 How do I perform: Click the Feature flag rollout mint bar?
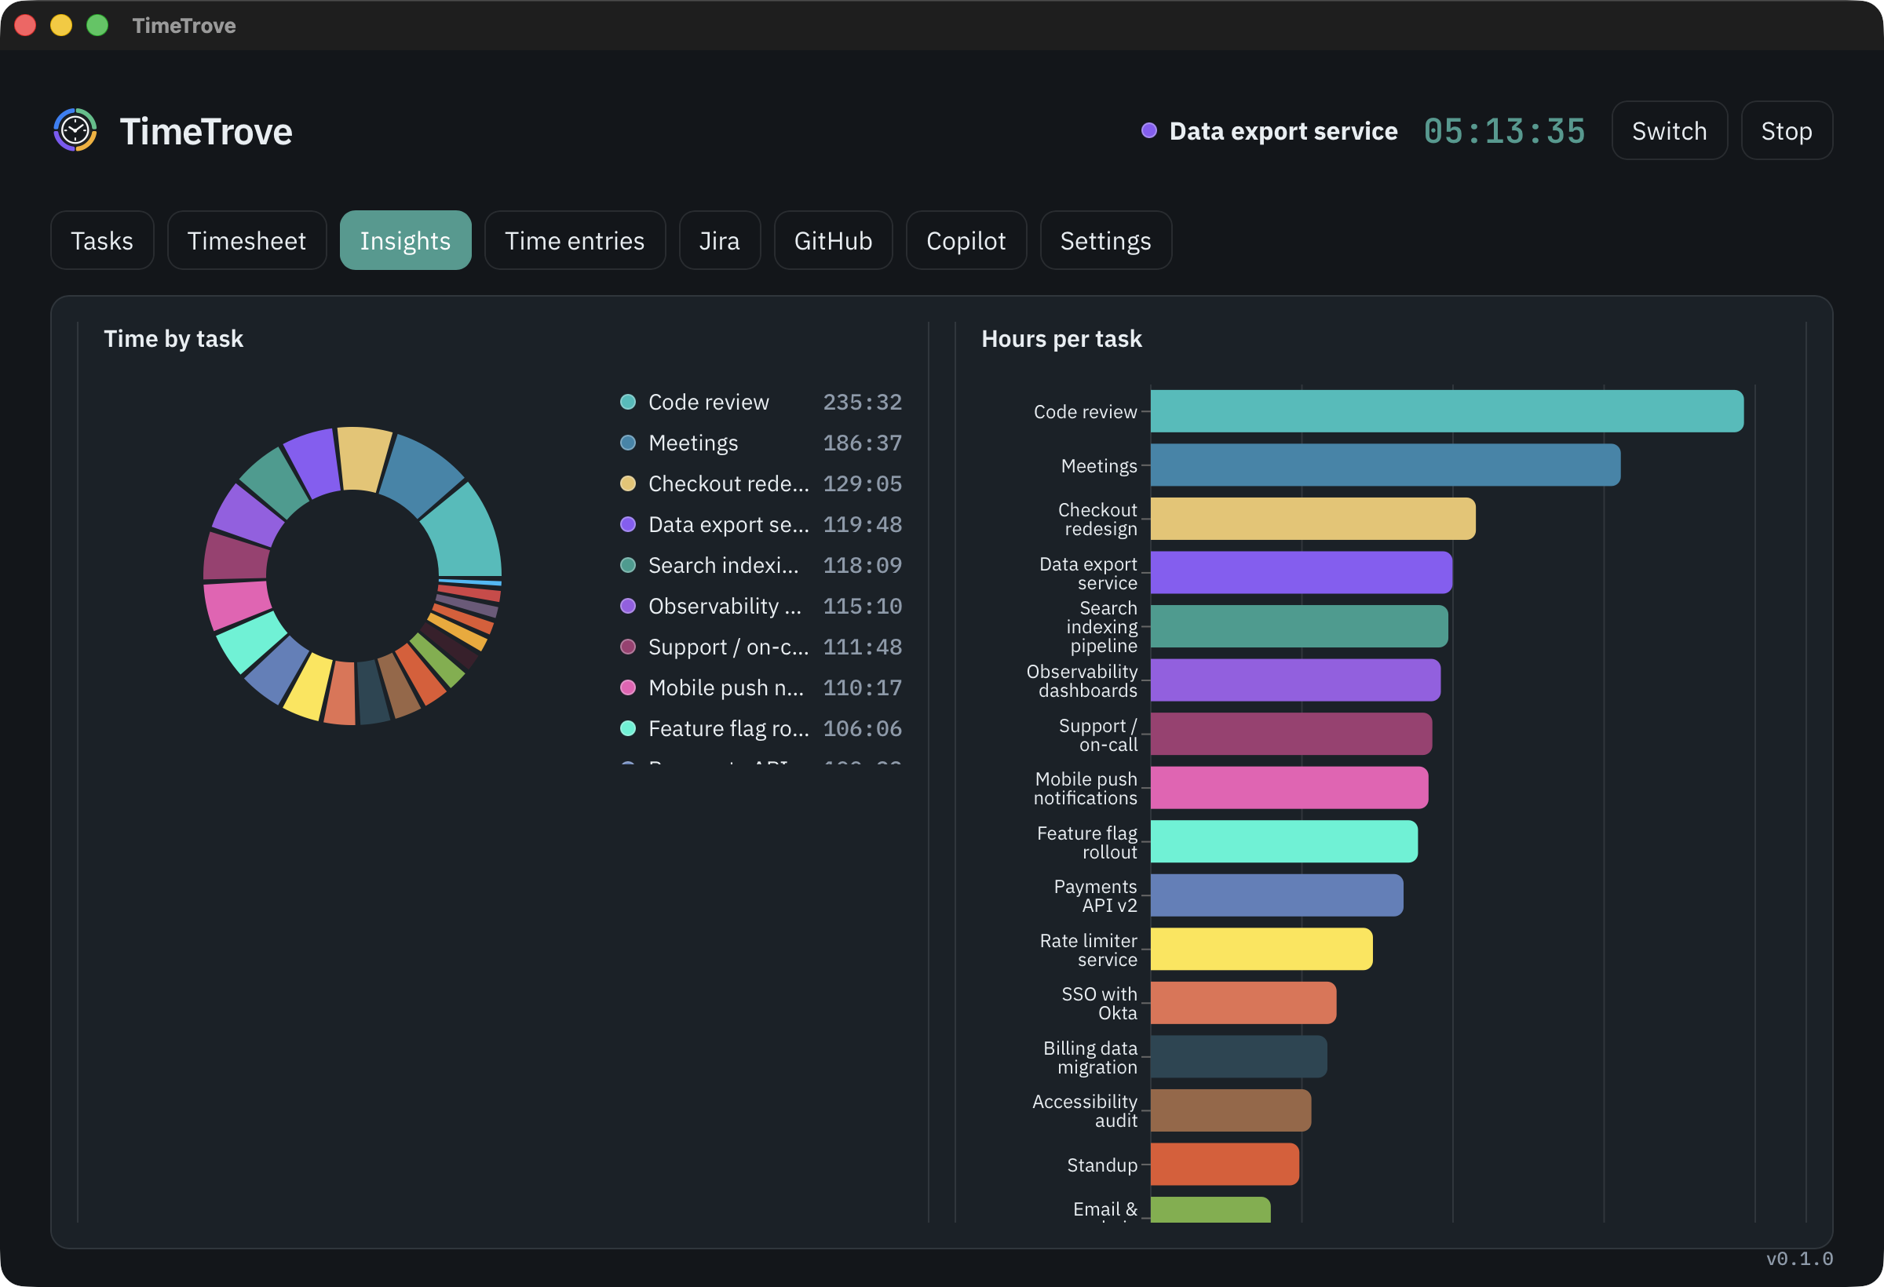tap(1284, 841)
